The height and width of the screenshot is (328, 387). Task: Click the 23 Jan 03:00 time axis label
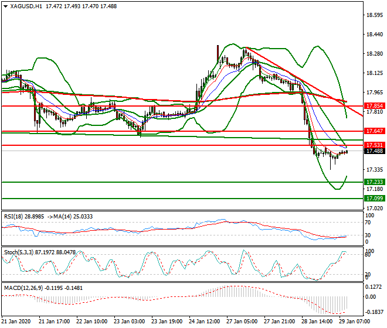tap(130, 322)
